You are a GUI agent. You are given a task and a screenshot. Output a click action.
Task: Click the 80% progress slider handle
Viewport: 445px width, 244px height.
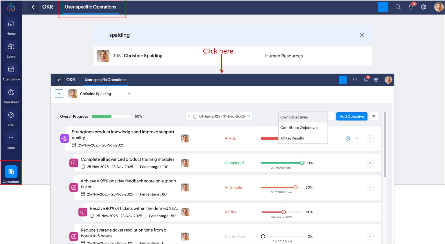(295, 187)
